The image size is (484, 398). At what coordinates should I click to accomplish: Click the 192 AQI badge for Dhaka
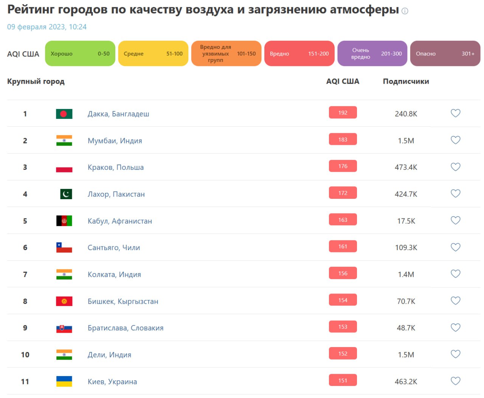(343, 113)
